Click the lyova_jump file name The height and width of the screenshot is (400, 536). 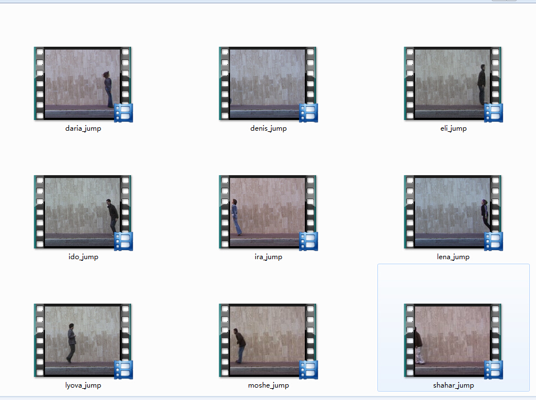83,385
